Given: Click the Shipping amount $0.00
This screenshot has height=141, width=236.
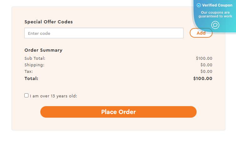Looking at the screenshot, I should 206,65.
